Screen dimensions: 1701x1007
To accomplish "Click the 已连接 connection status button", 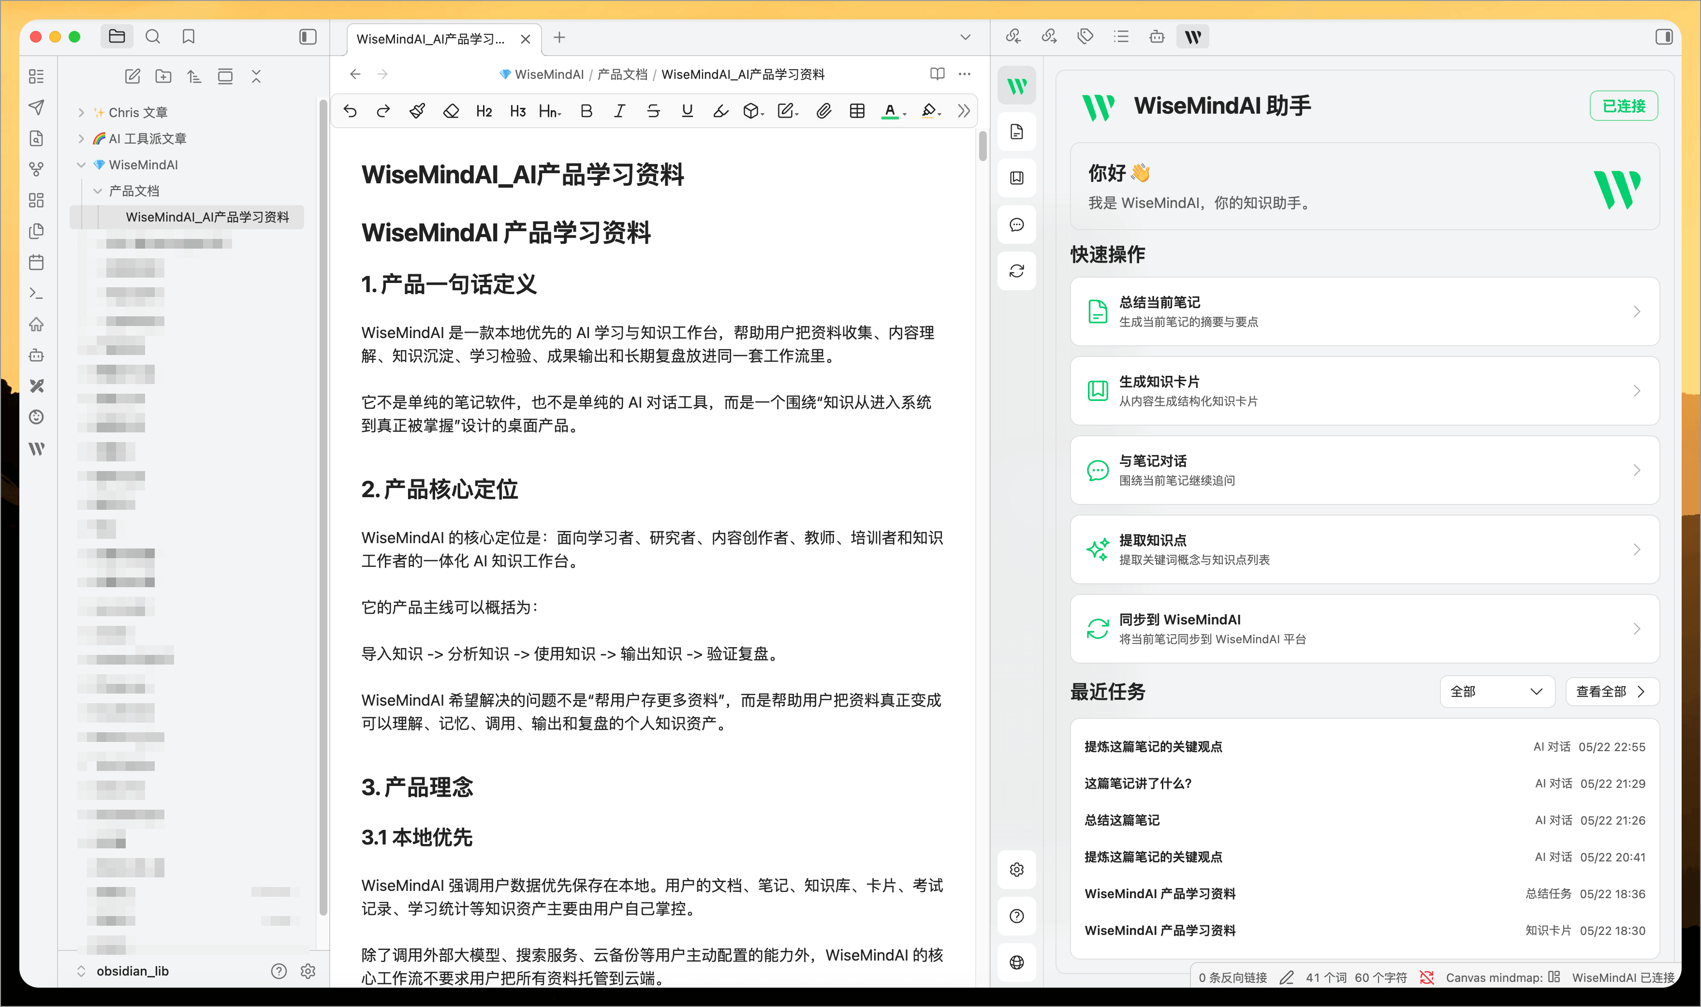I will pos(1624,106).
